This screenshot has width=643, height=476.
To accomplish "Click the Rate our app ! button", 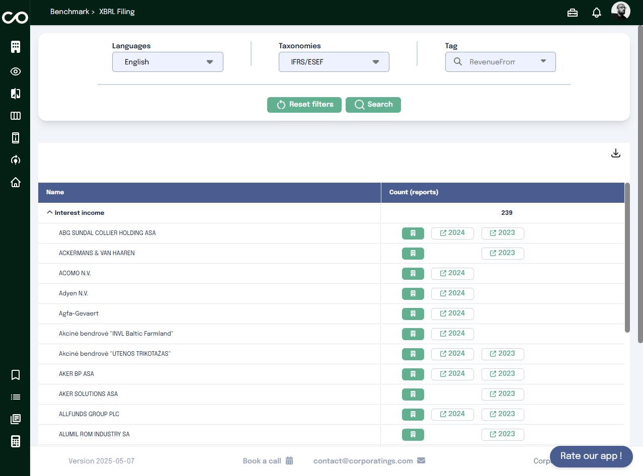I will (591, 456).
